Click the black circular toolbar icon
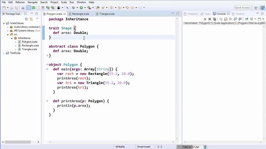The image size is (266, 149). pyautogui.click(x=59, y=7)
